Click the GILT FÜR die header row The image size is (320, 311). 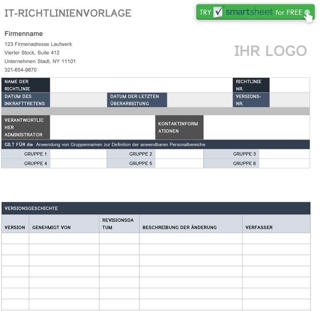(155, 145)
